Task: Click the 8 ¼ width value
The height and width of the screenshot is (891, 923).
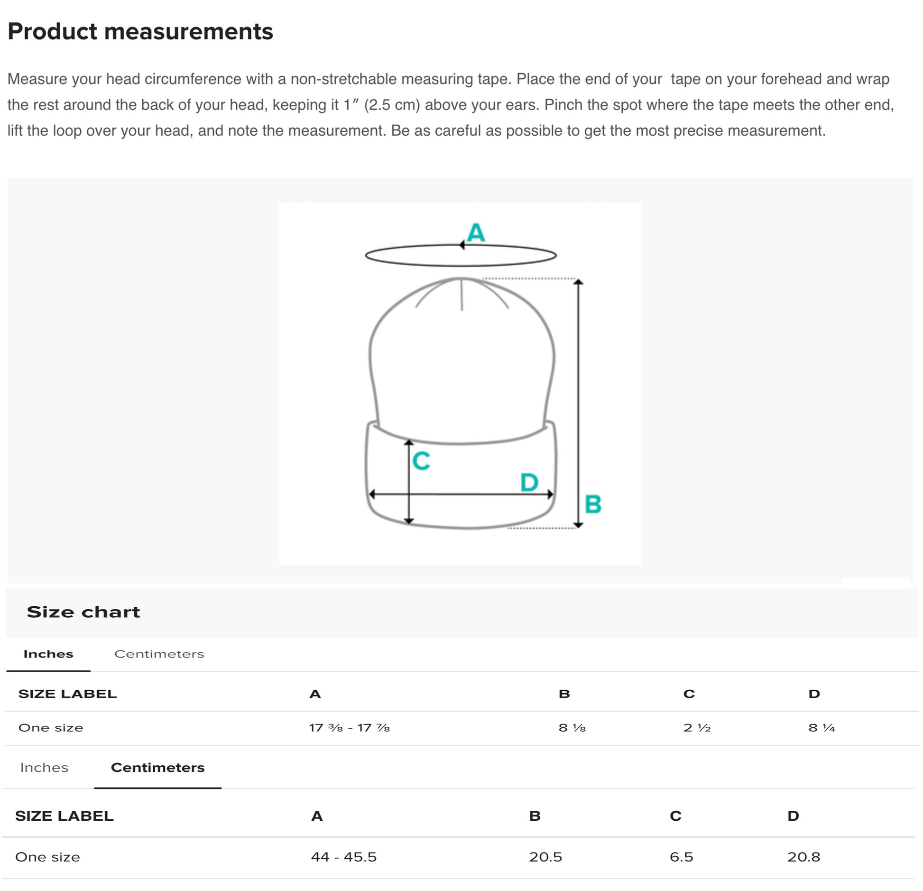Action: tap(821, 728)
